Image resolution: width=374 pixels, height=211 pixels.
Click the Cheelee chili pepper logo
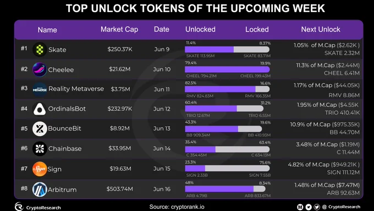(40, 69)
